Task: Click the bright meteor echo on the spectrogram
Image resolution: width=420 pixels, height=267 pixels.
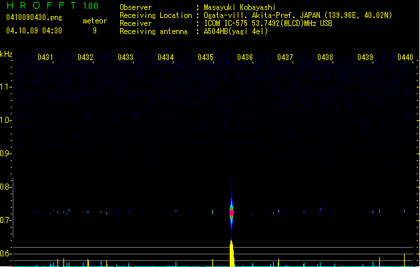Action: (232, 213)
